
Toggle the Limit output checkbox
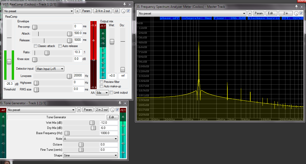click(x=111, y=93)
